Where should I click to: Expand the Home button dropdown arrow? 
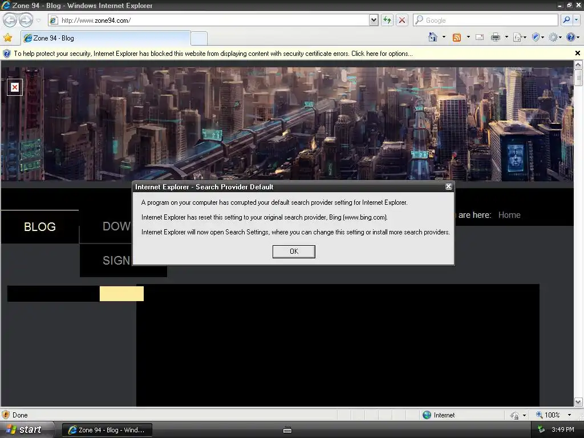444,37
